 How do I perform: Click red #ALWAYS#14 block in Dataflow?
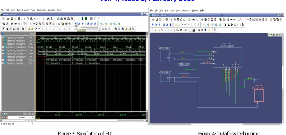tap(259, 96)
